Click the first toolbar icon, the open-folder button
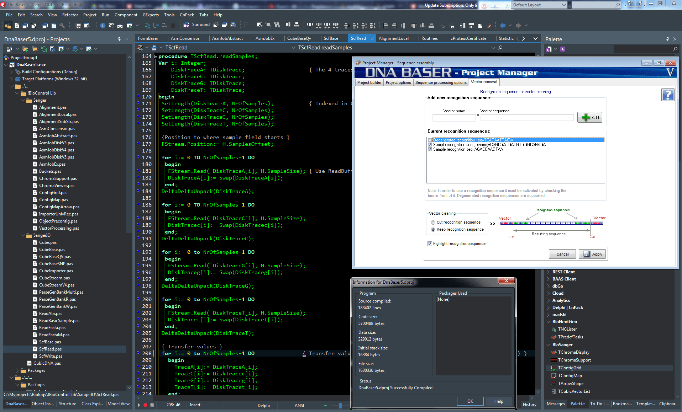Viewport: 682px width, 412px height. coord(8,26)
